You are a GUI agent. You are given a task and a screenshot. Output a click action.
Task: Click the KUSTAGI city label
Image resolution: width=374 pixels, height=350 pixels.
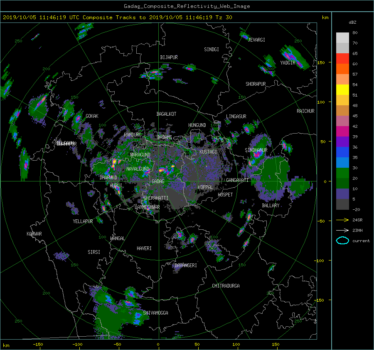[x=208, y=152]
